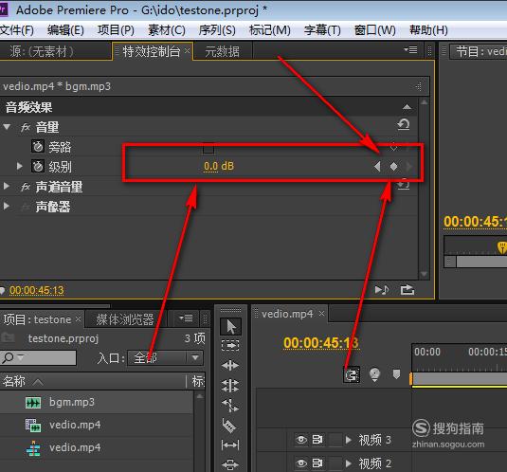
Task: Collapse the 音量 effect triangle
Action: click(x=7, y=127)
